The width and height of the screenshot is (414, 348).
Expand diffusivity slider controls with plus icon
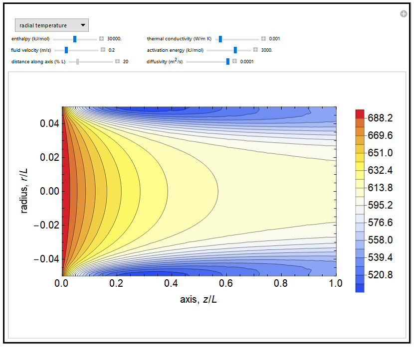pos(234,62)
